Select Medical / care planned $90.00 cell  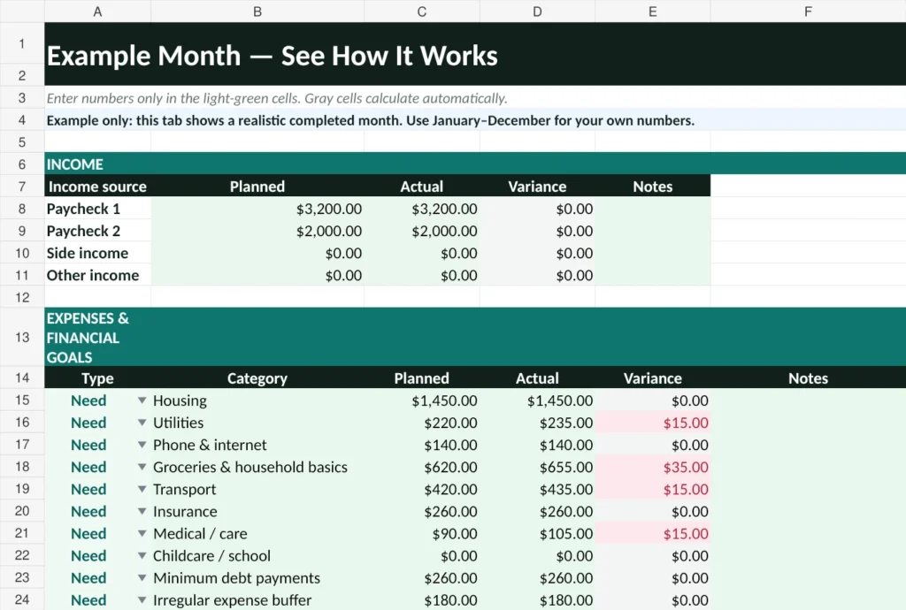[x=422, y=533]
